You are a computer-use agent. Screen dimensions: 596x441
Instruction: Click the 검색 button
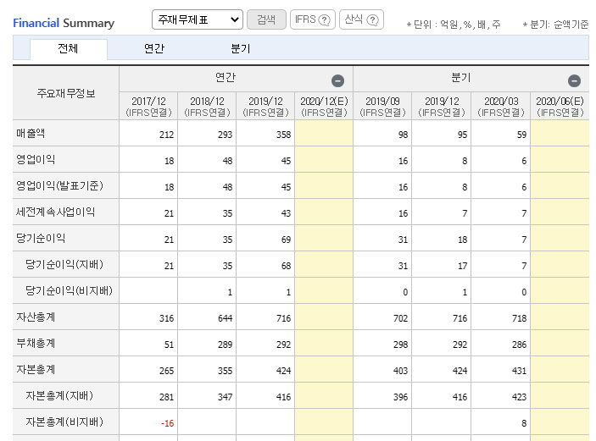[266, 19]
